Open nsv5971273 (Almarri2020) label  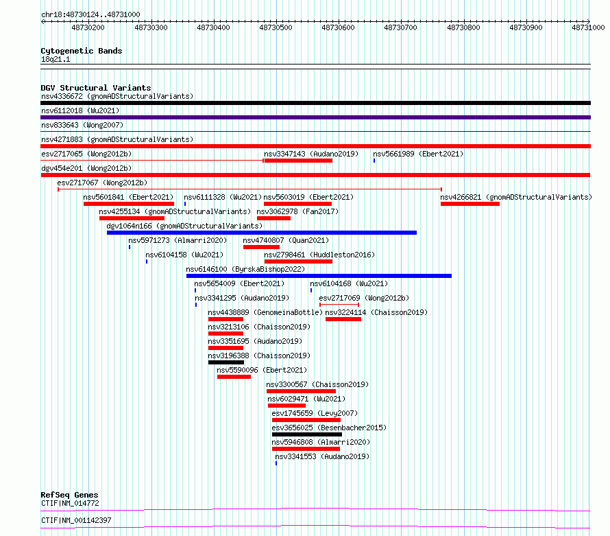178,240
